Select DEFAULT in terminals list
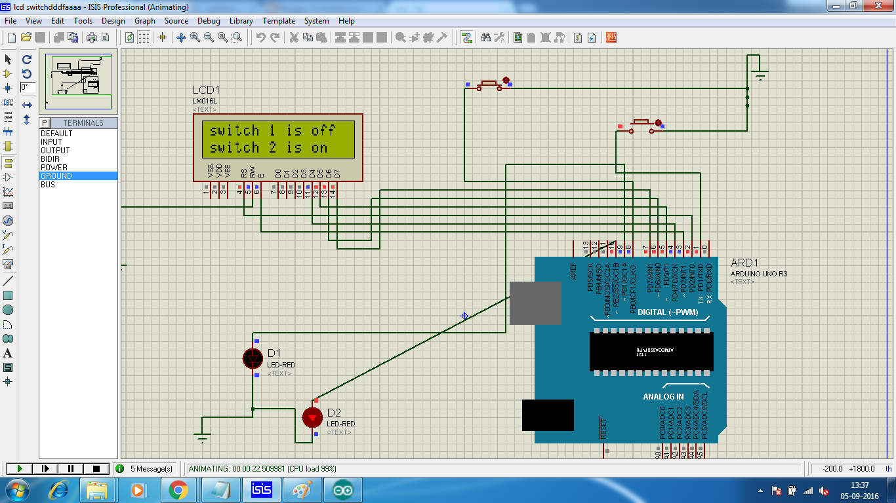 79,134
